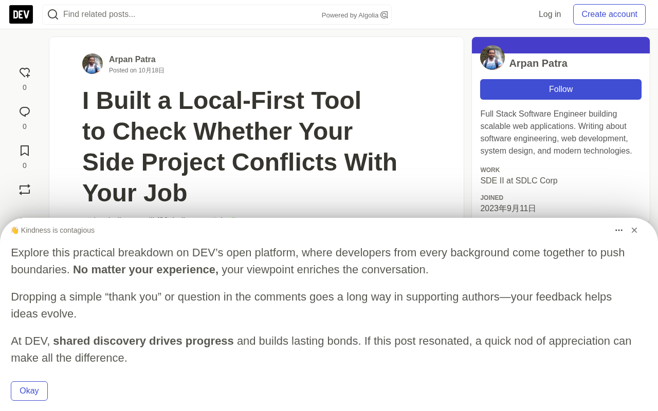Open the Log in page

coord(550,14)
